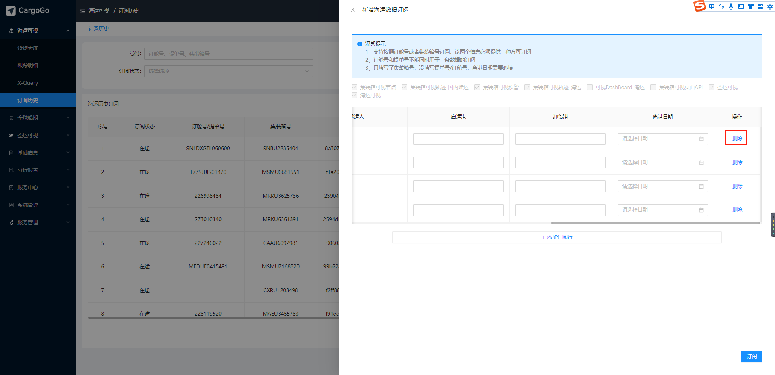Click the Sogou input method logo
The image size is (775, 375).
[700, 6]
